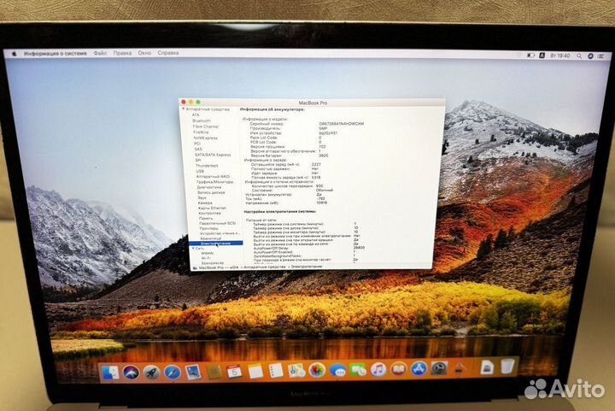Open iTunes music note icon in Dock

[x=378, y=369]
